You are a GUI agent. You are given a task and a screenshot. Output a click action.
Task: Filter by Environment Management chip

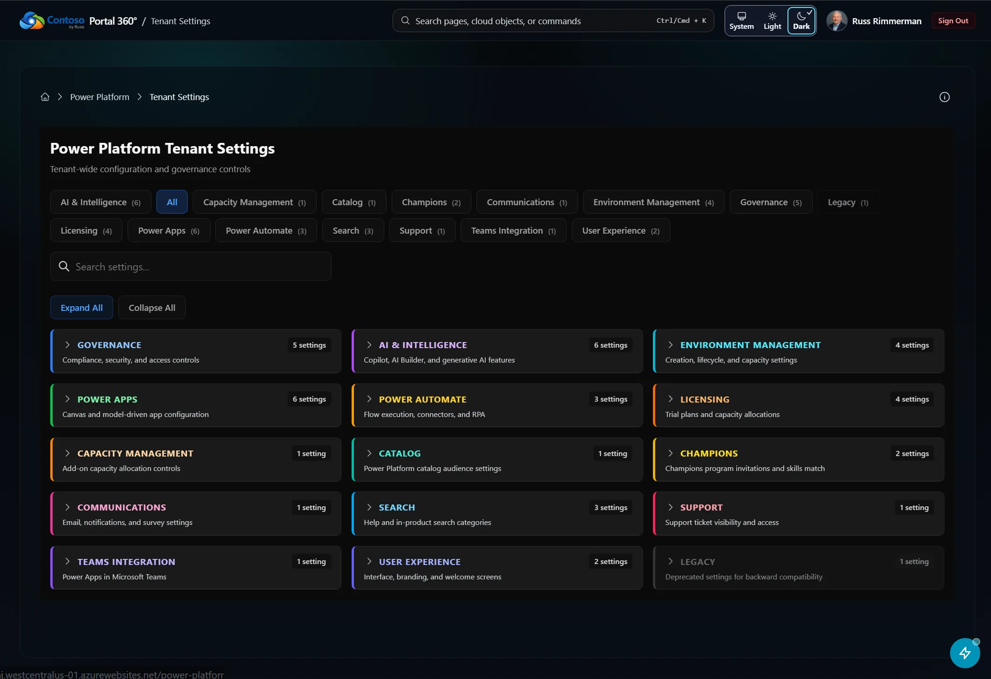(653, 202)
